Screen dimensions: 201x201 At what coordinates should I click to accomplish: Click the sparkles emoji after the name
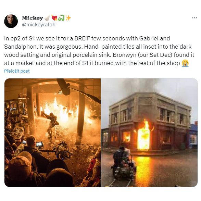[x=68, y=18]
